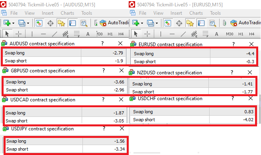Select the text label A tool in left toolbar
Screen dimensions: 261x155
88,34
